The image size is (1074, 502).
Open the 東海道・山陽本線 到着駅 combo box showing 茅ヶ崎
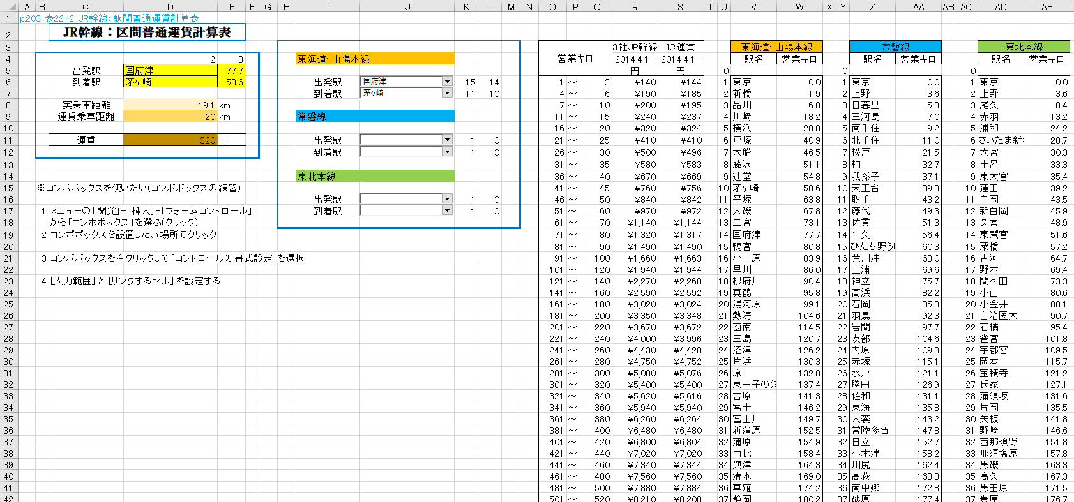tap(406, 93)
